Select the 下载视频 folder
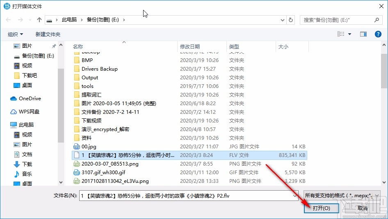 (189, 120)
